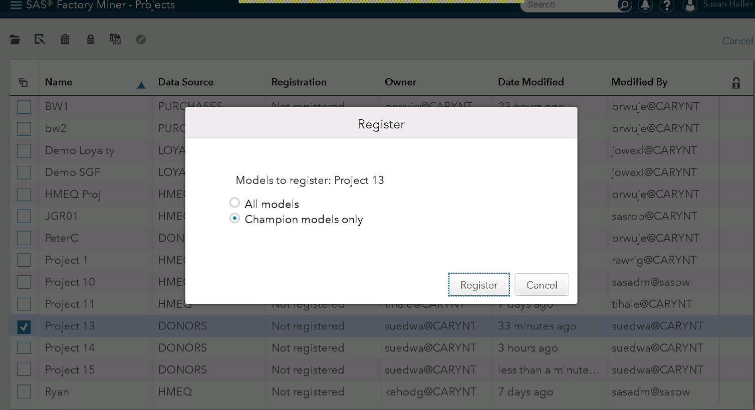Click the Date Modified column header
Image resolution: width=755 pixels, height=410 pixels.
point(531,82)
